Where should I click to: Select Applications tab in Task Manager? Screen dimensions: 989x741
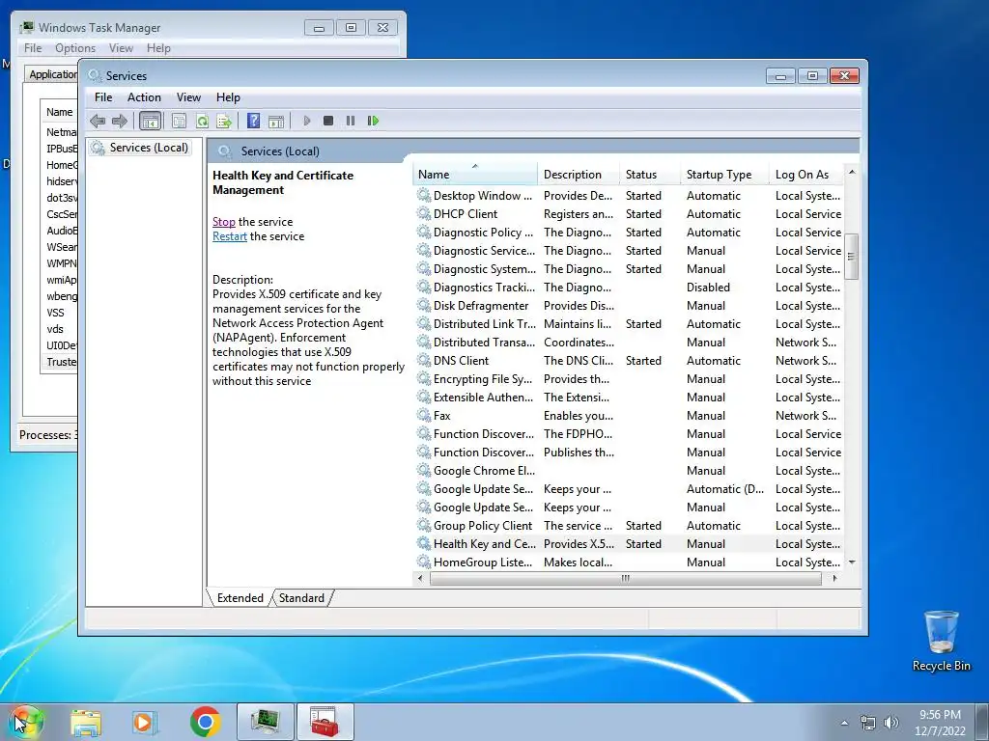tap(52, 74)
